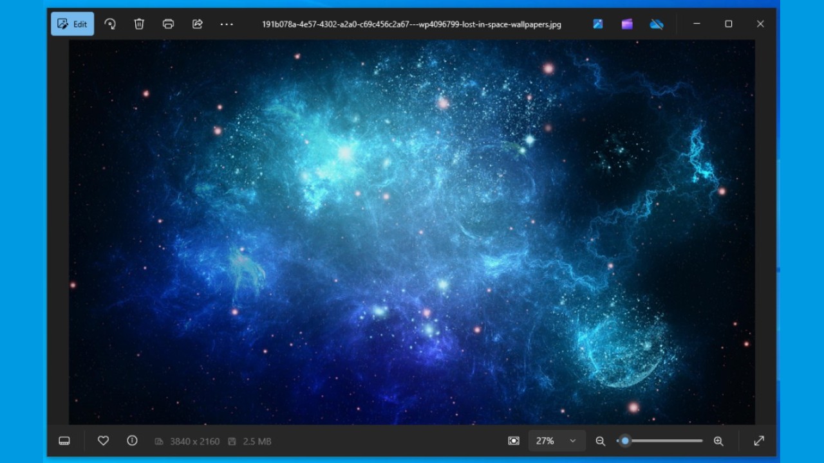Image resolution: width=824 pixels, height=463 pixels.
Task: Open the blue Designer app icon
Action: (598, 24)
